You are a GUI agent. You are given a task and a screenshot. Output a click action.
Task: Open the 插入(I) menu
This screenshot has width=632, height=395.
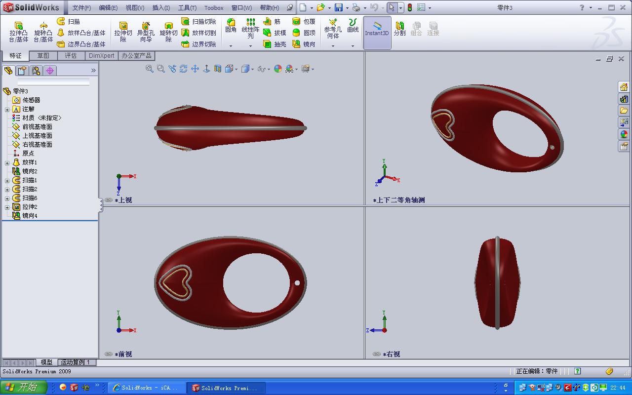[161, 7]
